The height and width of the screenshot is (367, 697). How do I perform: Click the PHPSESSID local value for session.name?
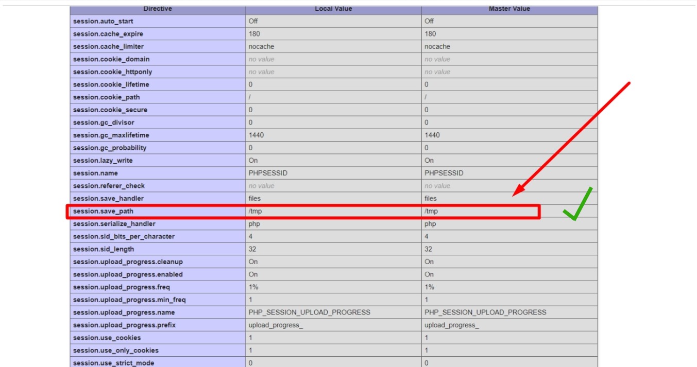click(268, 173)
